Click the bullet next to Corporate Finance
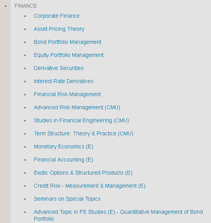 25,16
